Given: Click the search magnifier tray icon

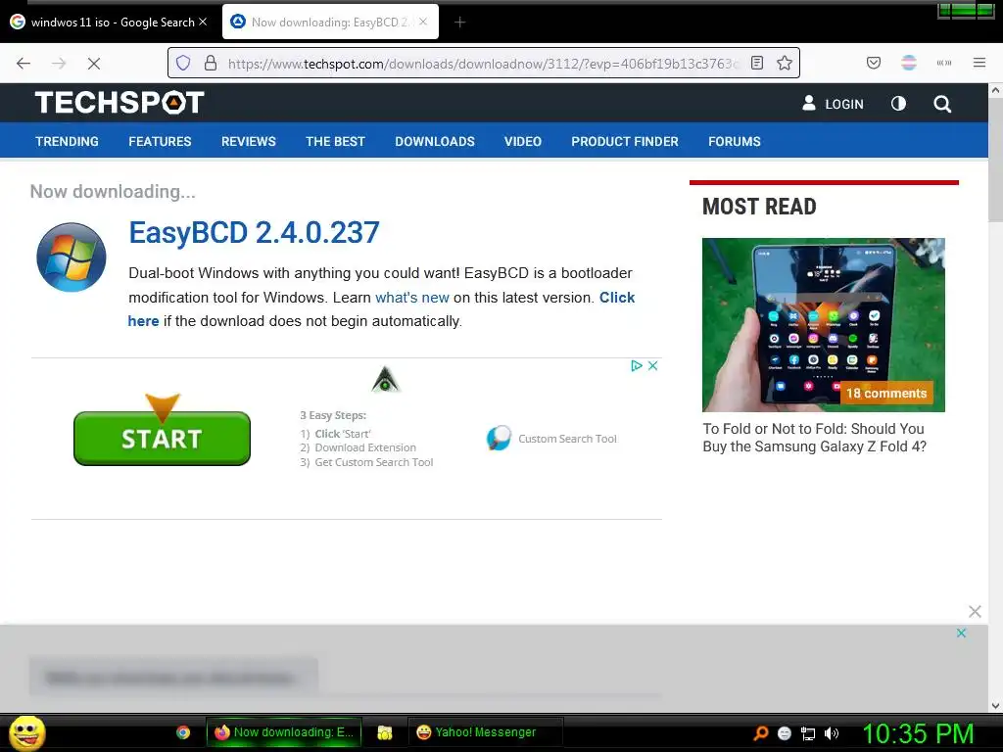Looking at the screenshot, I should (x=761, y=733).
